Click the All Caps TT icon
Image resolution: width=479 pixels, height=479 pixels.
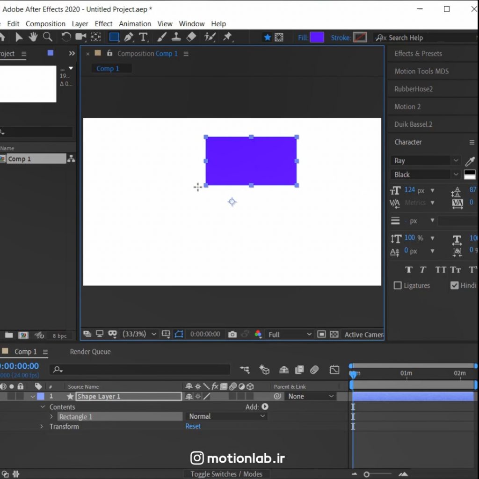click(x=441, y=269)
